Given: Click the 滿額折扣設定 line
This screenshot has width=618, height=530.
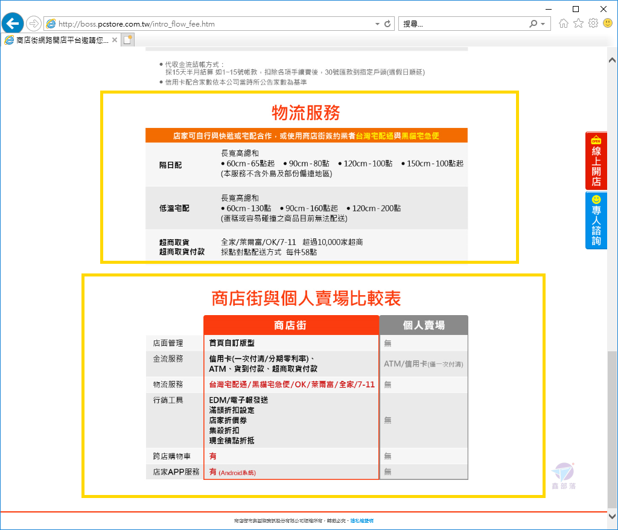Looking at the screenshot, I should (x=232, y=410).
